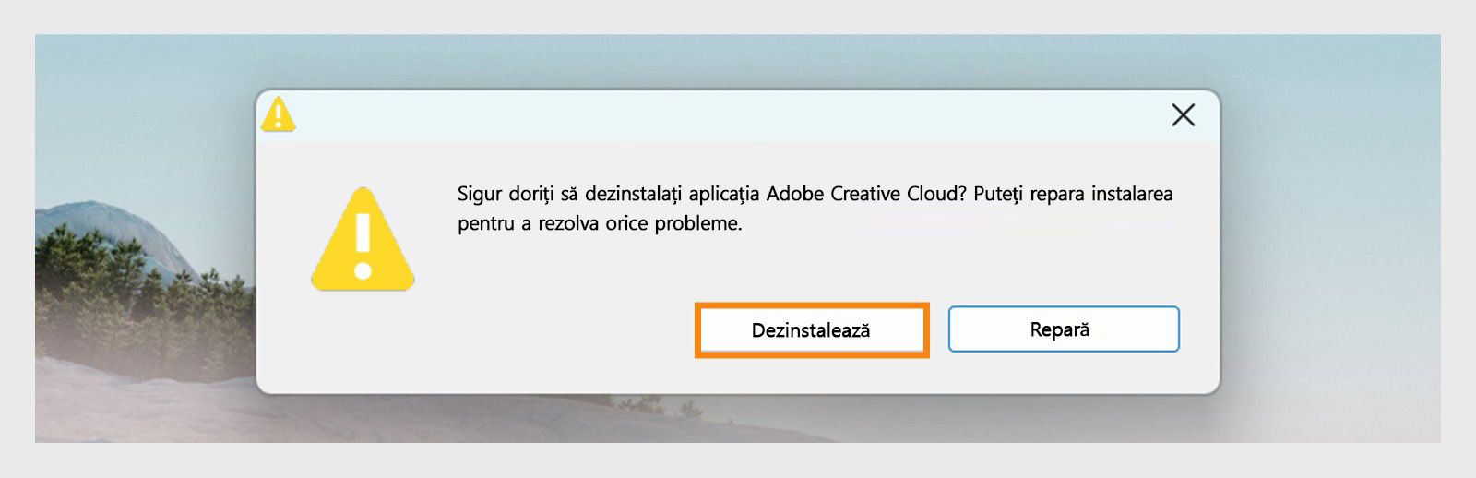Click the line "pentru a rezolva orice probleme."
The height and width of the screenshot is (478, 1476).
click(600, 223)
